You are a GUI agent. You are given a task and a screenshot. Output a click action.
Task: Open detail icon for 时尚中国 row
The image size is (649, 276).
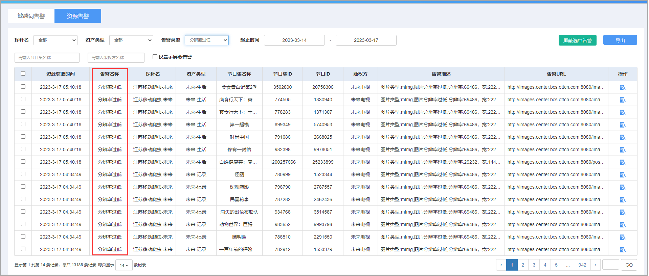coord(622,137)
